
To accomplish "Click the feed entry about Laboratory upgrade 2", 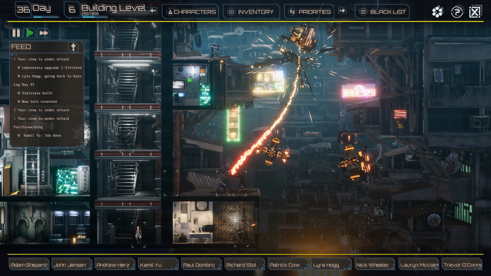I will 50,68.
